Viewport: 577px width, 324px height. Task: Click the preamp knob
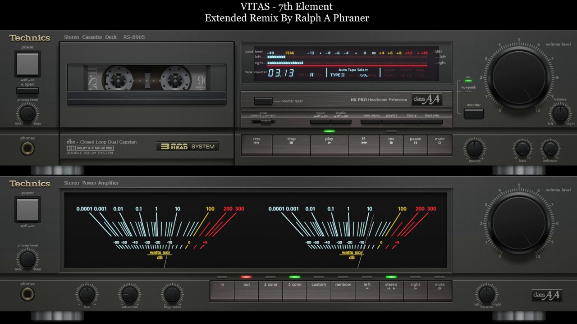click(x=474, y=148)
